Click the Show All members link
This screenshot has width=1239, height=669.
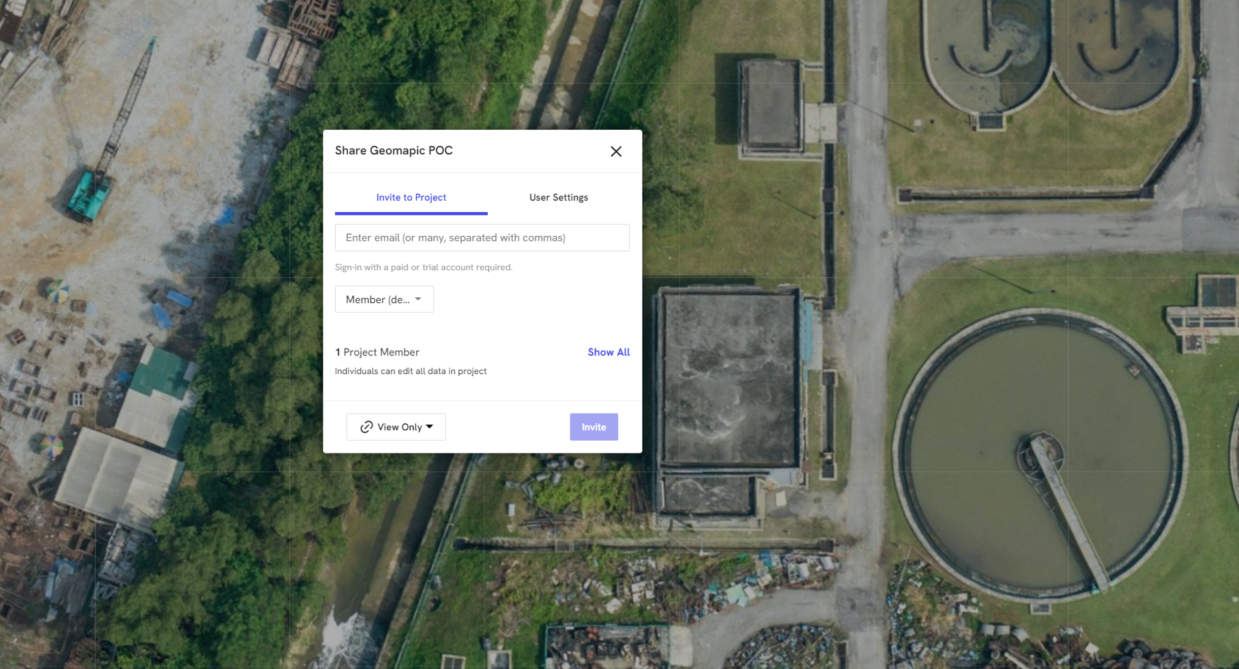tap(609, 352)
